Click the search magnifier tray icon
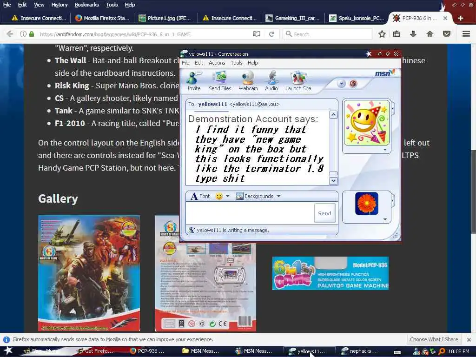The height and width of the screenshot is (357, 476). 442,351
